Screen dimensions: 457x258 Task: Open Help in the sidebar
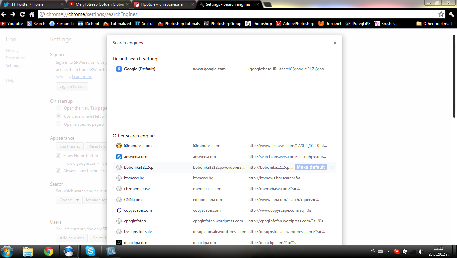(10, 80)
